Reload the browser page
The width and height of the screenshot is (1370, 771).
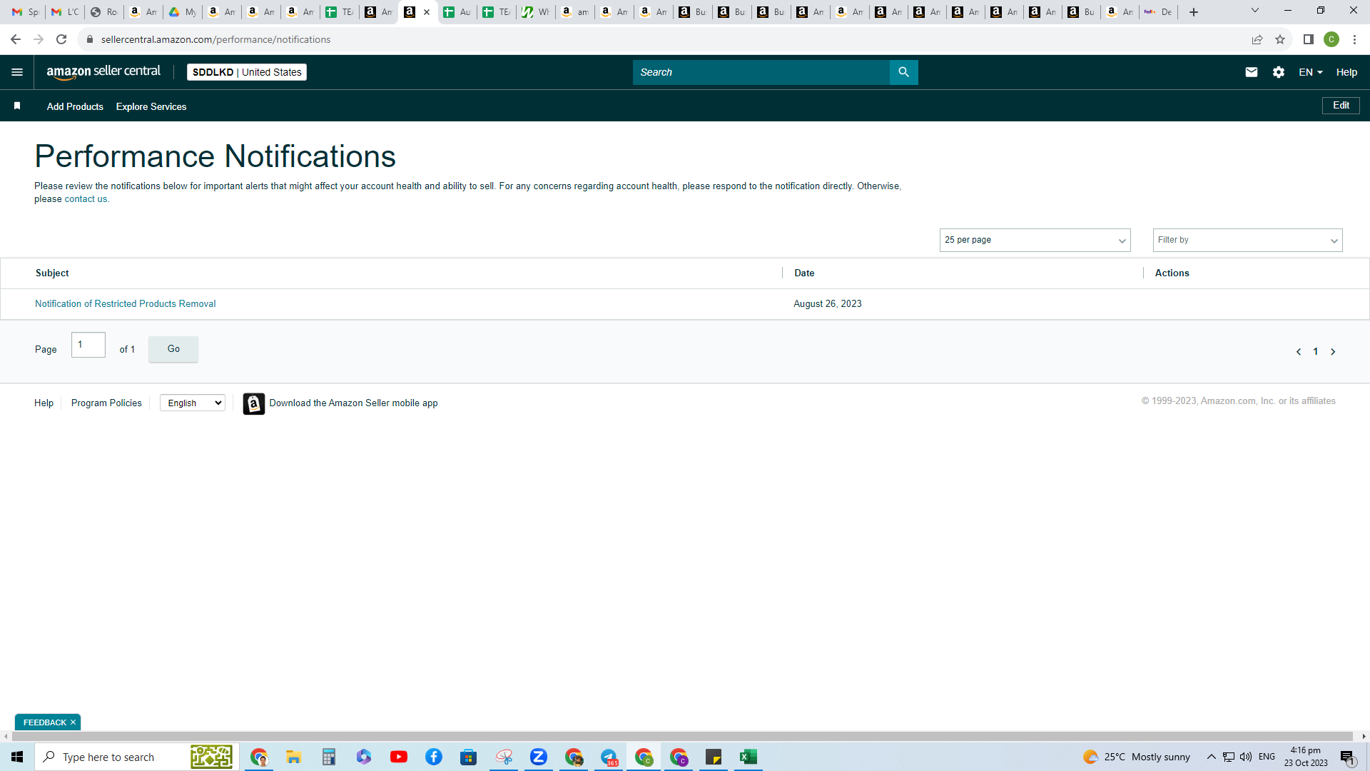pyautogui.click(x=61, y=39)
